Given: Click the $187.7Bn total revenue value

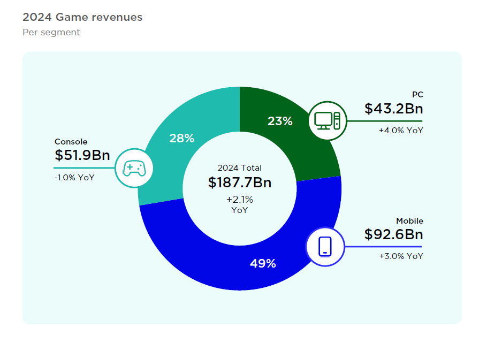Looking at the screenshot, I should pos(240,182).
